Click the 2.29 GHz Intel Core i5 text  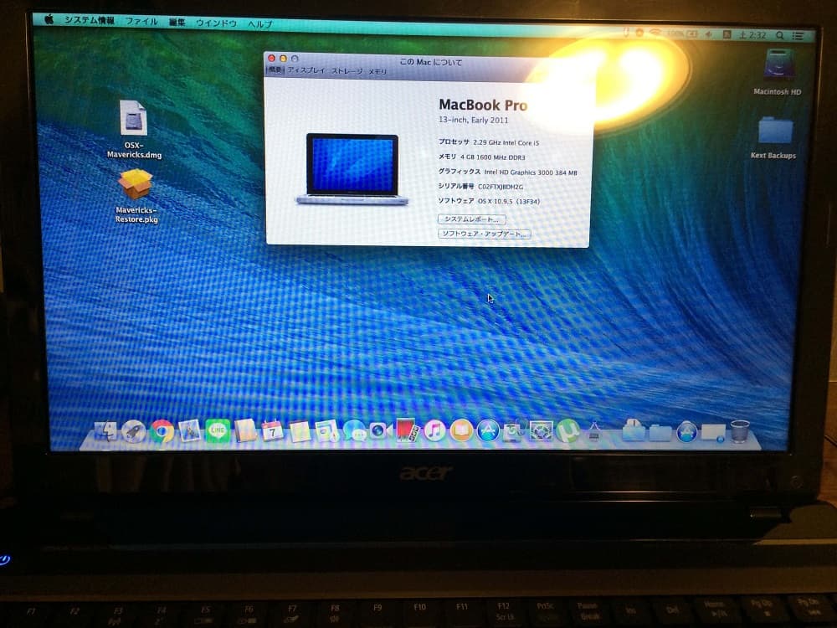[506, 142]
